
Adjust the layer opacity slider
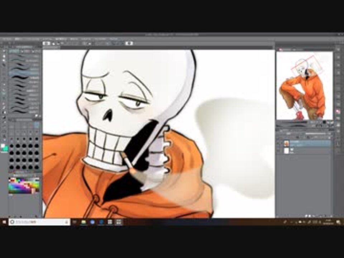click(x=316, y=133)
